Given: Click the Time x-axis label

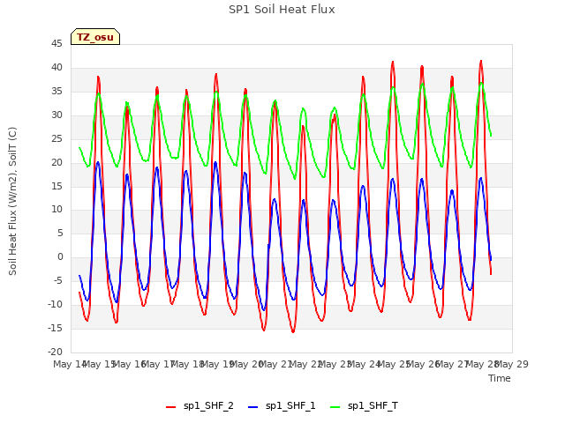Looking at the screenshot, I should tap(500, 378).
